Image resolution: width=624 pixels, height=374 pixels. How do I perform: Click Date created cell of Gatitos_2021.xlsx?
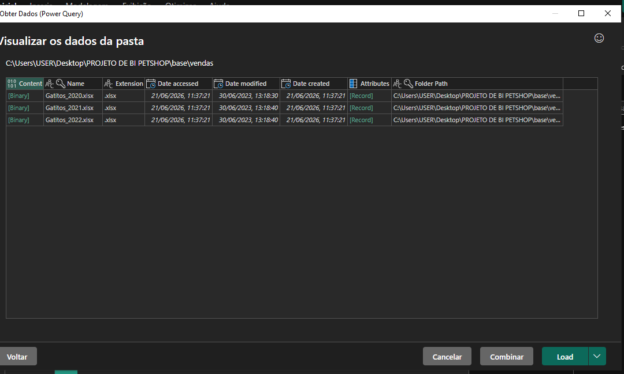click(x=314, y=108)
